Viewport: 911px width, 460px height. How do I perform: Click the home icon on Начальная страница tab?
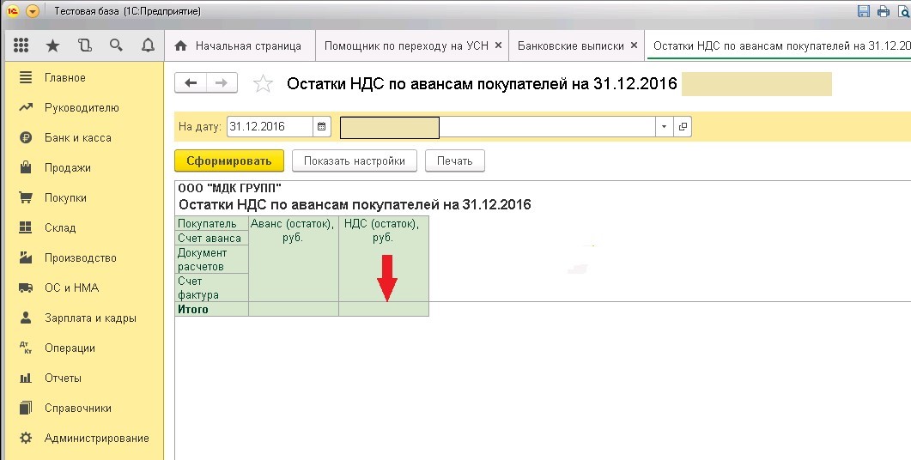click(180, 45)
